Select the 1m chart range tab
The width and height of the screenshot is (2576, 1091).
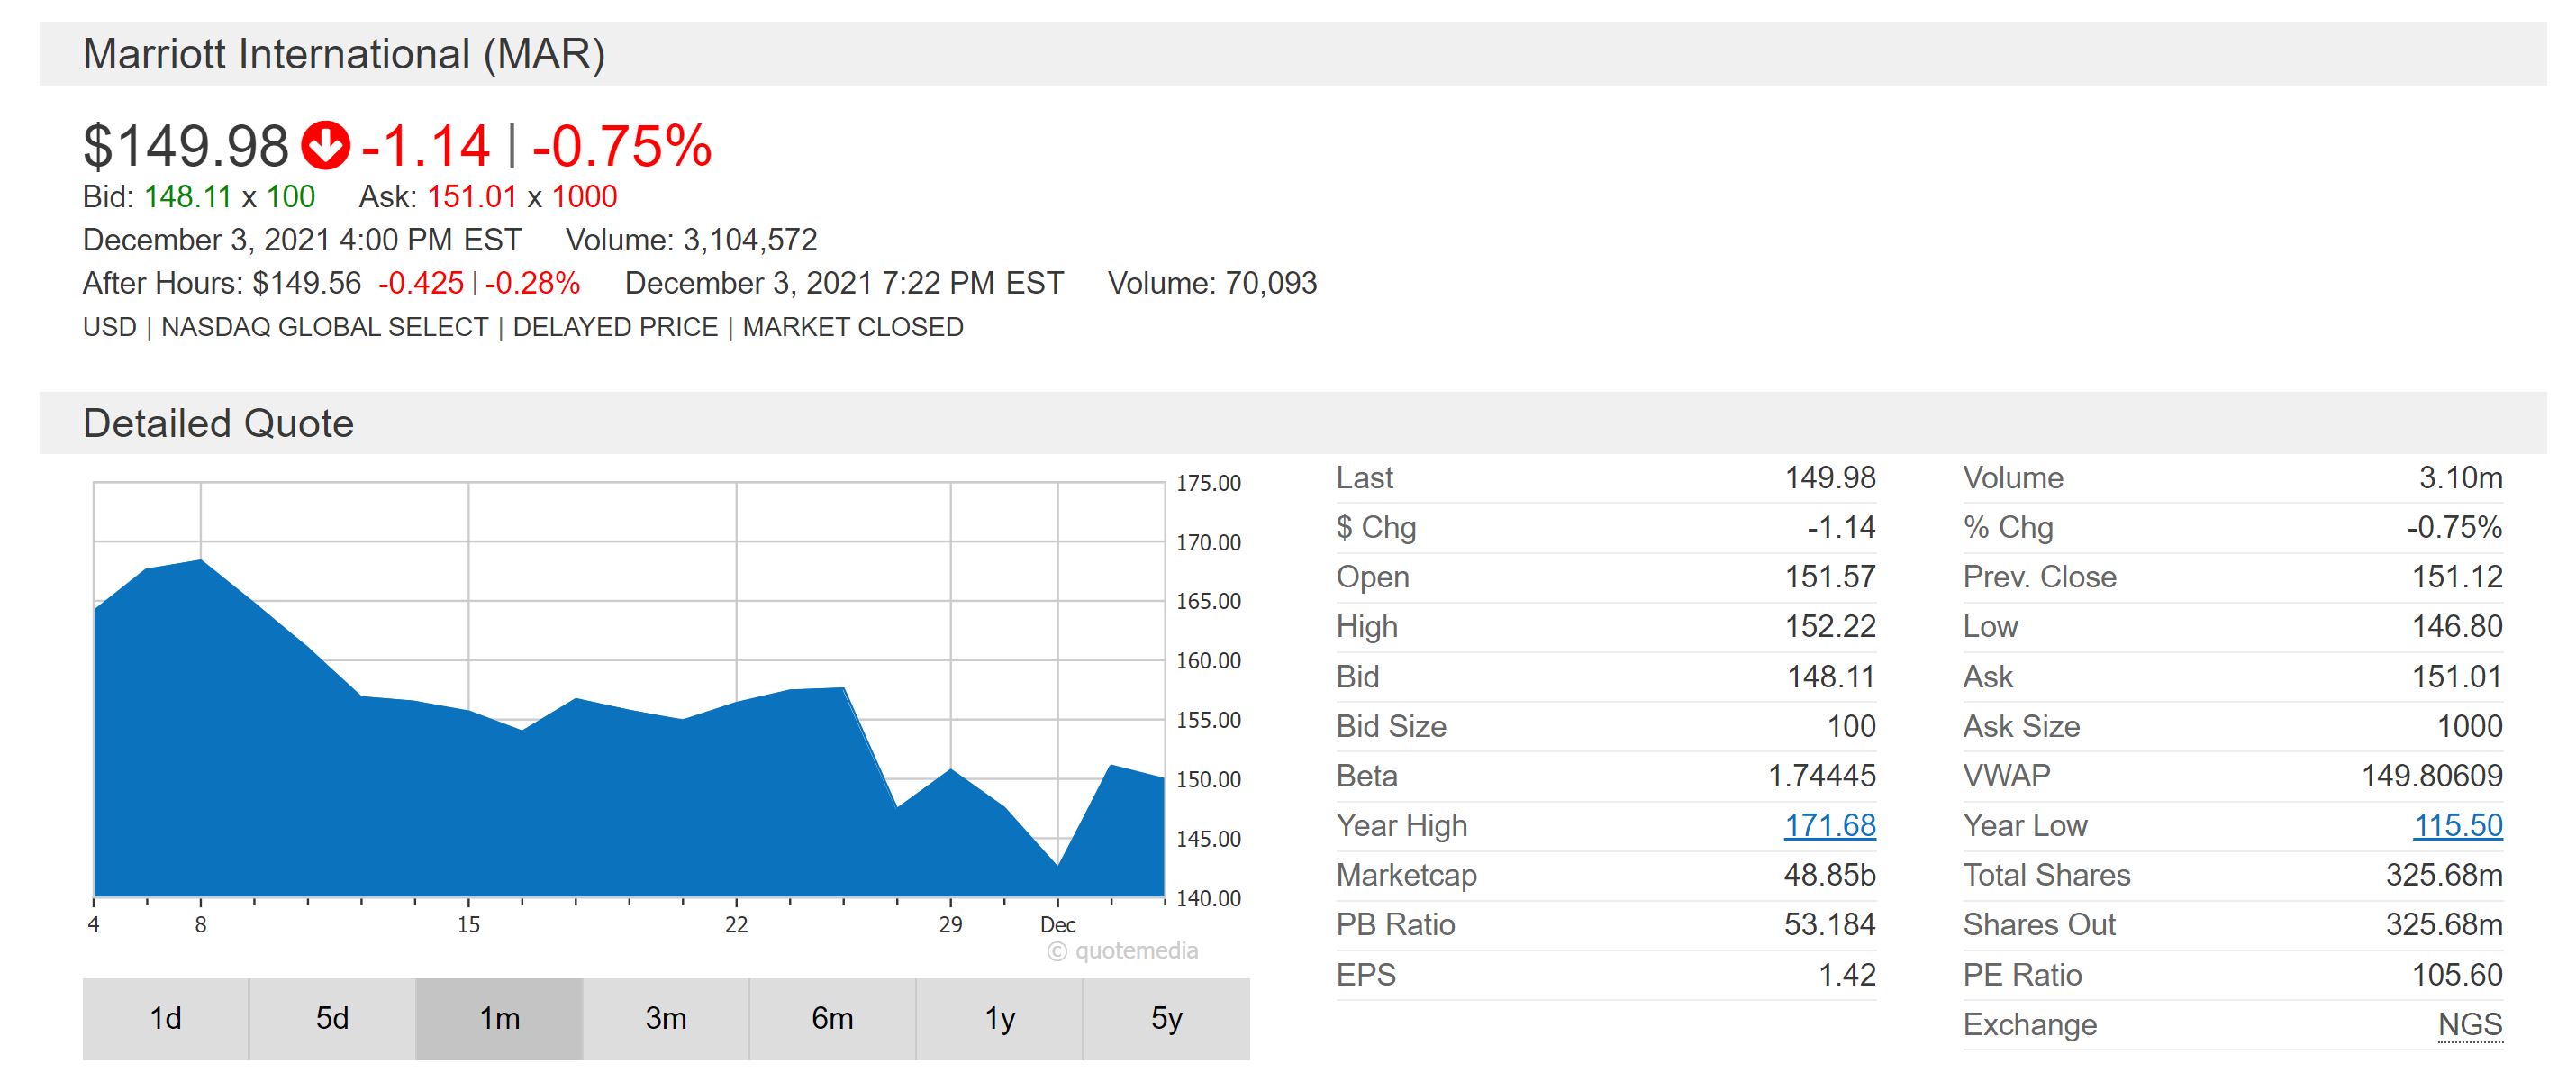pos(499,1018)
